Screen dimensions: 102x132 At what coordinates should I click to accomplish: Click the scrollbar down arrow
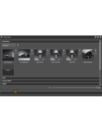click(100, 85)
